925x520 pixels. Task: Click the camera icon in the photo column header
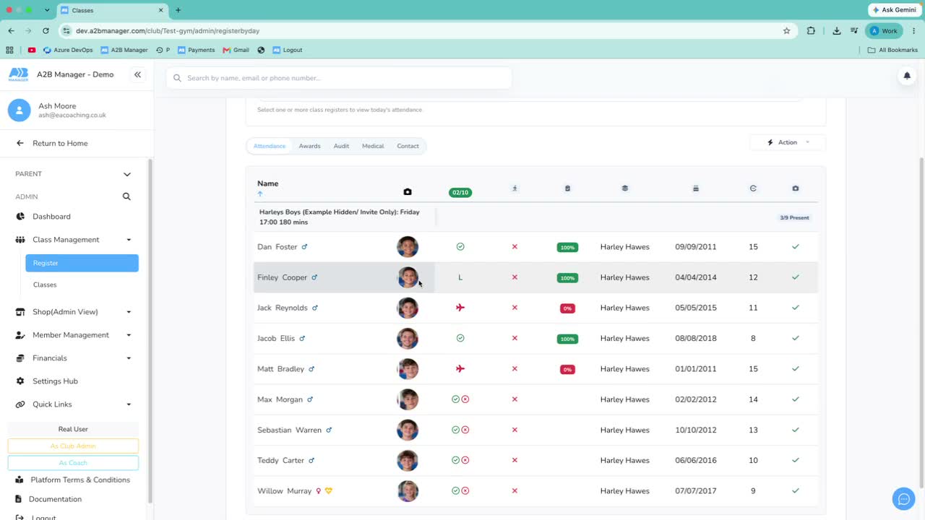pos(408,192)
